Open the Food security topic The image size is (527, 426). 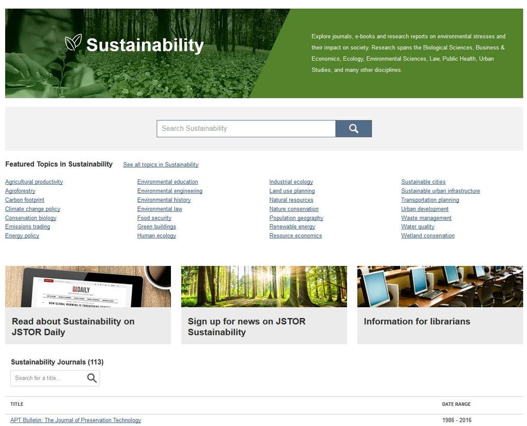coord(154,218)
